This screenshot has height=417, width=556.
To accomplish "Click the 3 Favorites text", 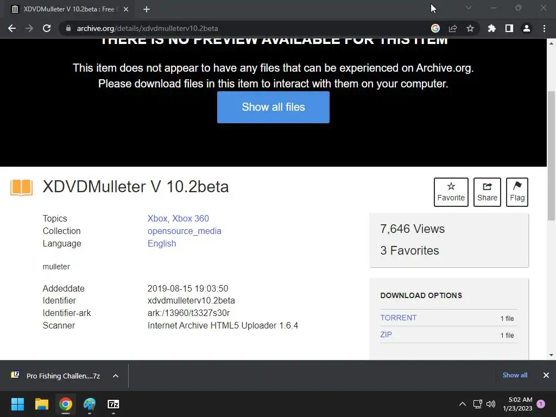I will [x=409, y=250].
